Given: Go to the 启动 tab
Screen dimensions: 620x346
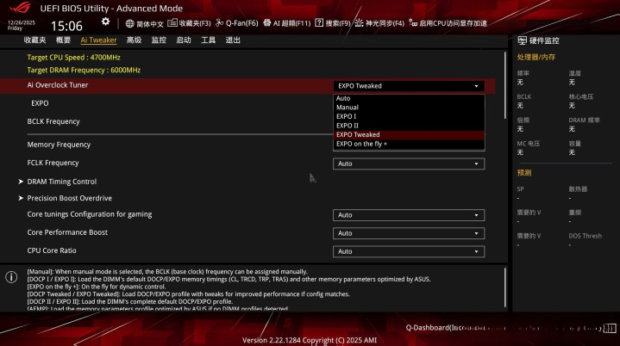Looking at the screenshot, I should coord(184,40).
